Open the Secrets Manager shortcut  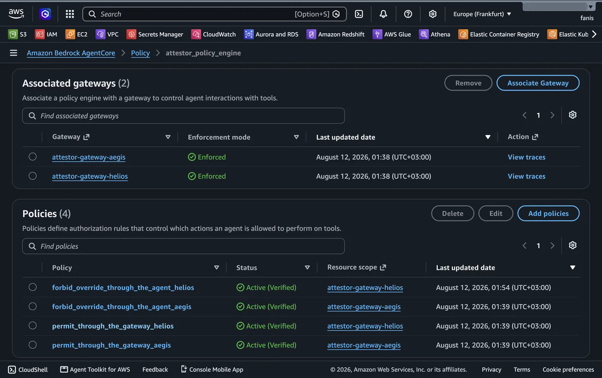(x=155, y=34)
